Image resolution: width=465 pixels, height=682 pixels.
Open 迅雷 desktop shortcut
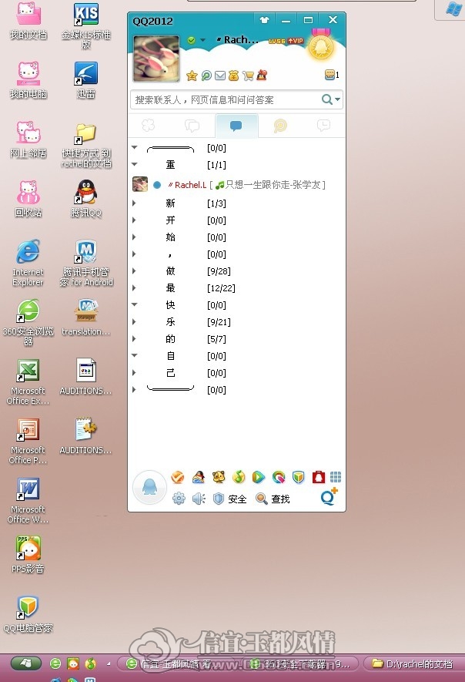(x=86, y=79)
